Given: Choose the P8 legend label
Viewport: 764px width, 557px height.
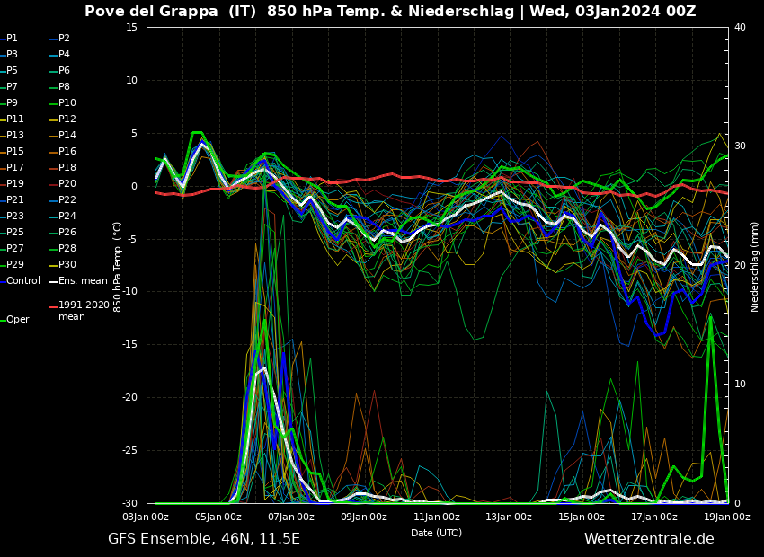Looking at the screenshot, I should [65, 86].
